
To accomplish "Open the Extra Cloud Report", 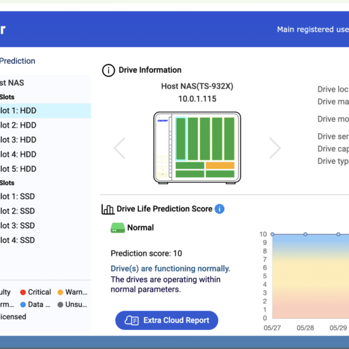I will click(x=166, y=320).
